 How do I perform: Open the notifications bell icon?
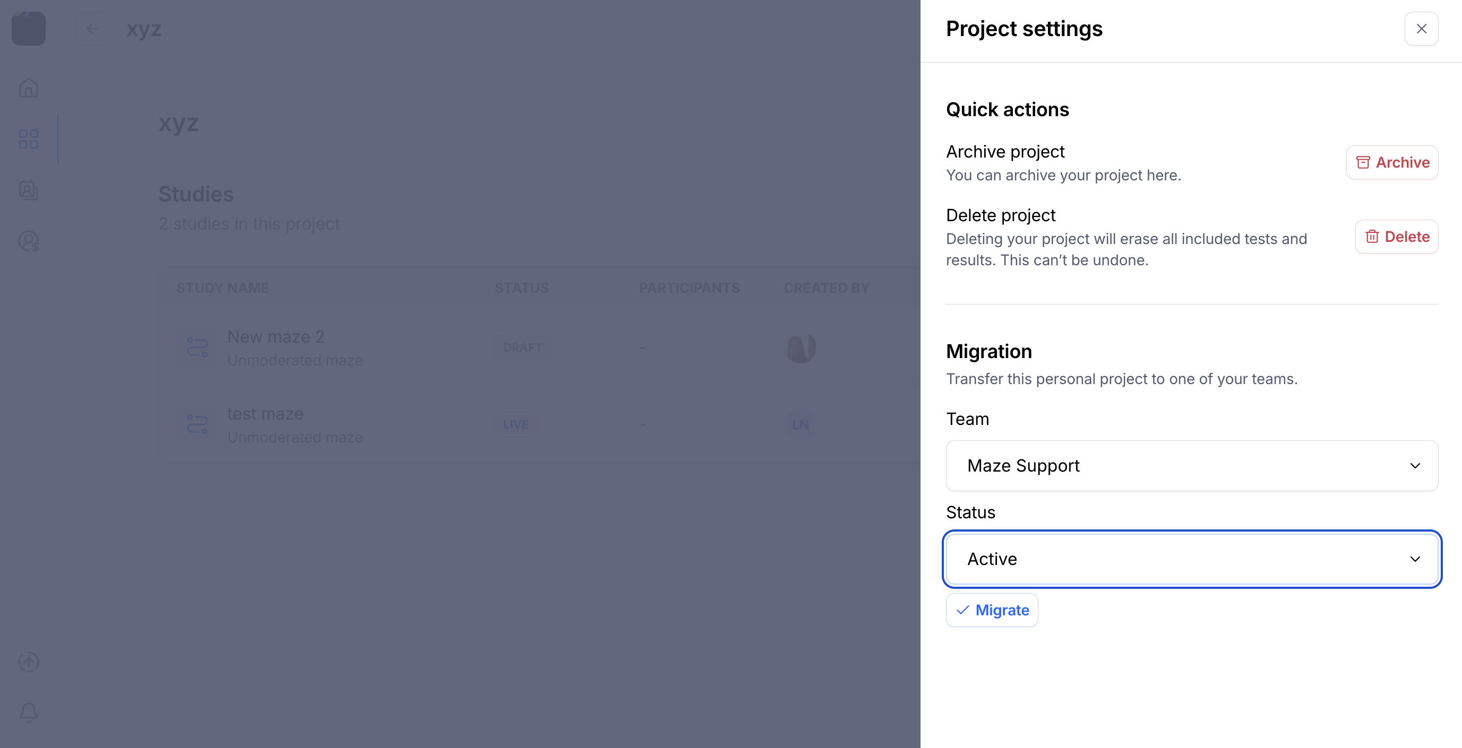pyautogui.click(x=28, y=712)
